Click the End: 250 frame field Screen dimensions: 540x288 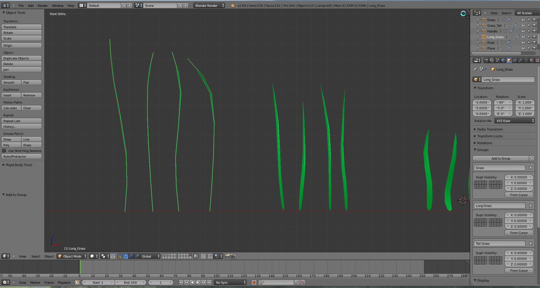[x=130, y=282]
